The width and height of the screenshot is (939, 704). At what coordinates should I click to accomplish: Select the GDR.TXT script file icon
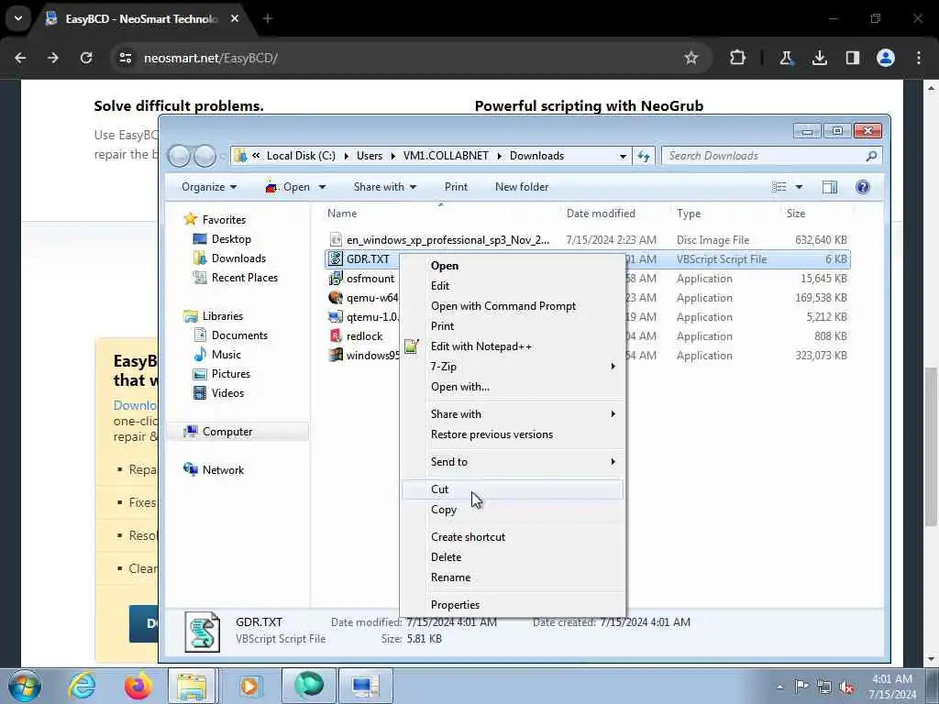tap(336, 259)
